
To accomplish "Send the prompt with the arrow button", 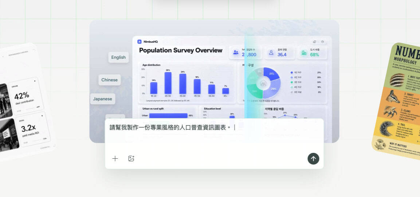I will [313, 159].
